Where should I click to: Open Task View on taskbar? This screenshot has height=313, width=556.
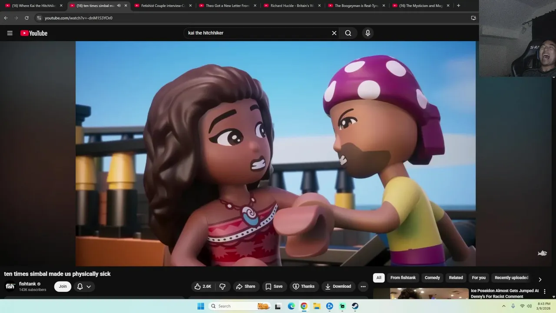point(278,306)
